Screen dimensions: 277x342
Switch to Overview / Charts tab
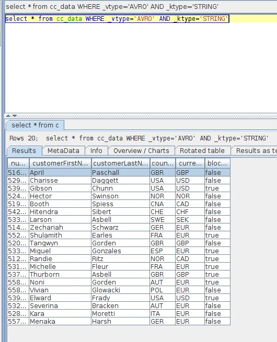141,151
